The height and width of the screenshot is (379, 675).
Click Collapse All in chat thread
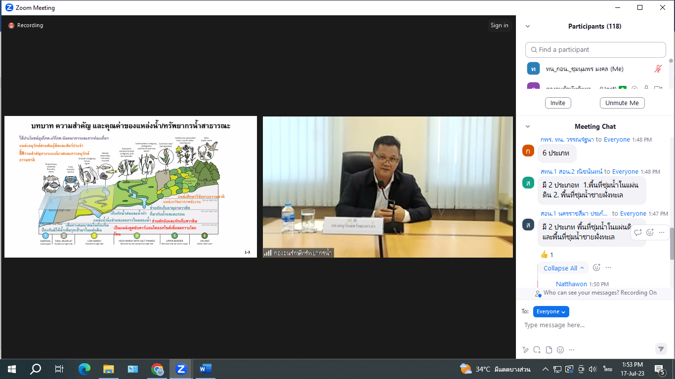tap(564, 268)
